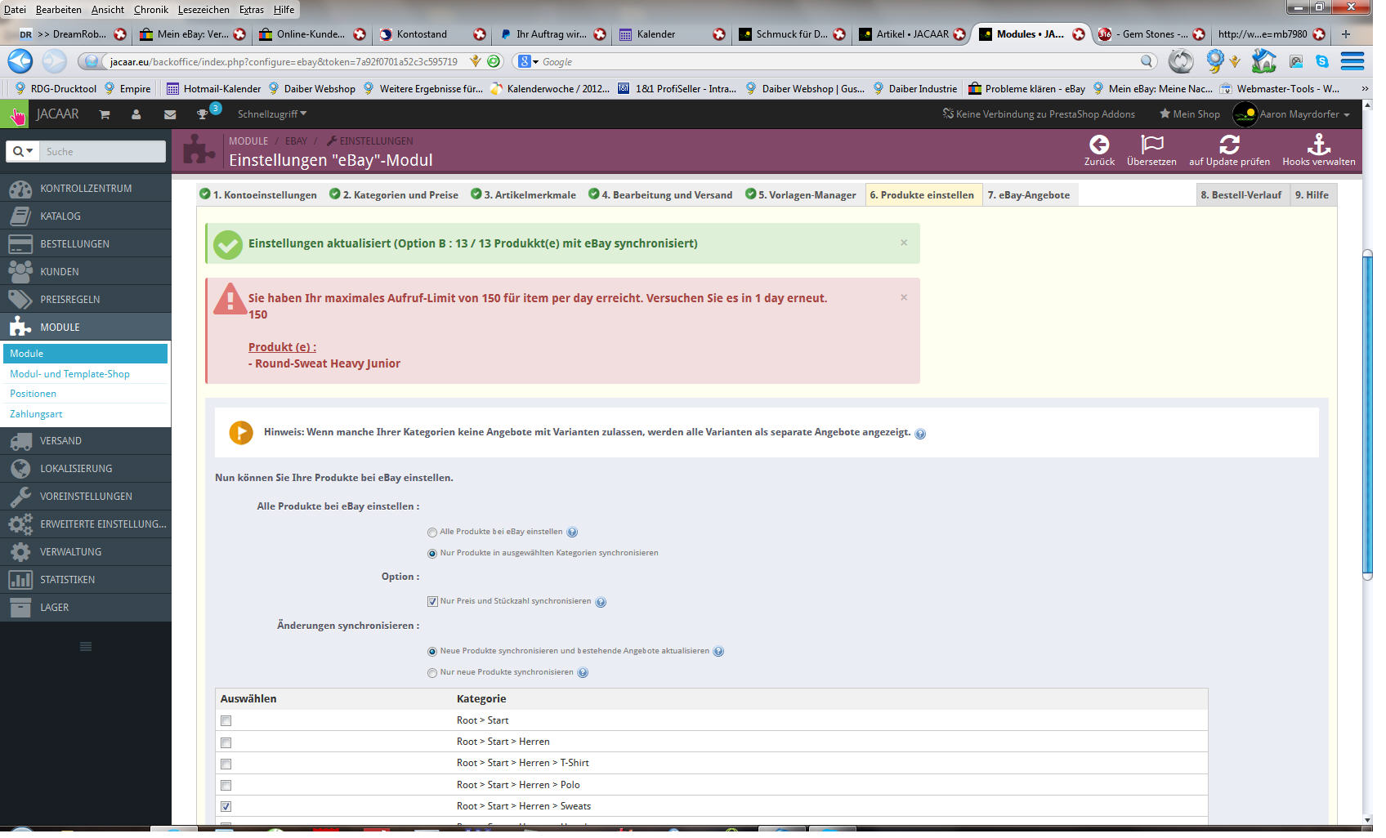Open Lokalisierung in the sidebar
The height and width of the screenshot is (838, 1386).
(x=86, y=469)
